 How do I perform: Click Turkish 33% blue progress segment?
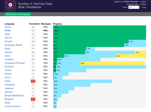[71, 71]
